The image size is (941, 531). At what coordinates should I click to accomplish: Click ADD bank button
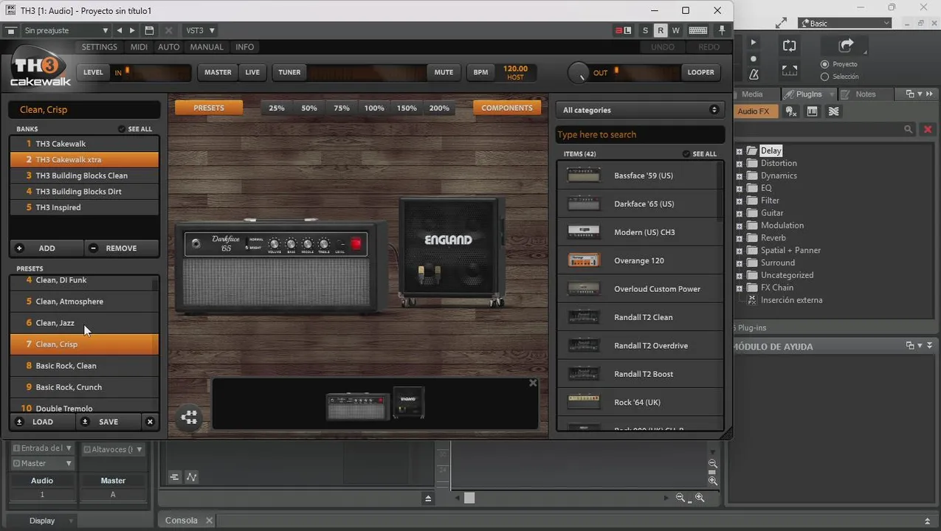46,249
